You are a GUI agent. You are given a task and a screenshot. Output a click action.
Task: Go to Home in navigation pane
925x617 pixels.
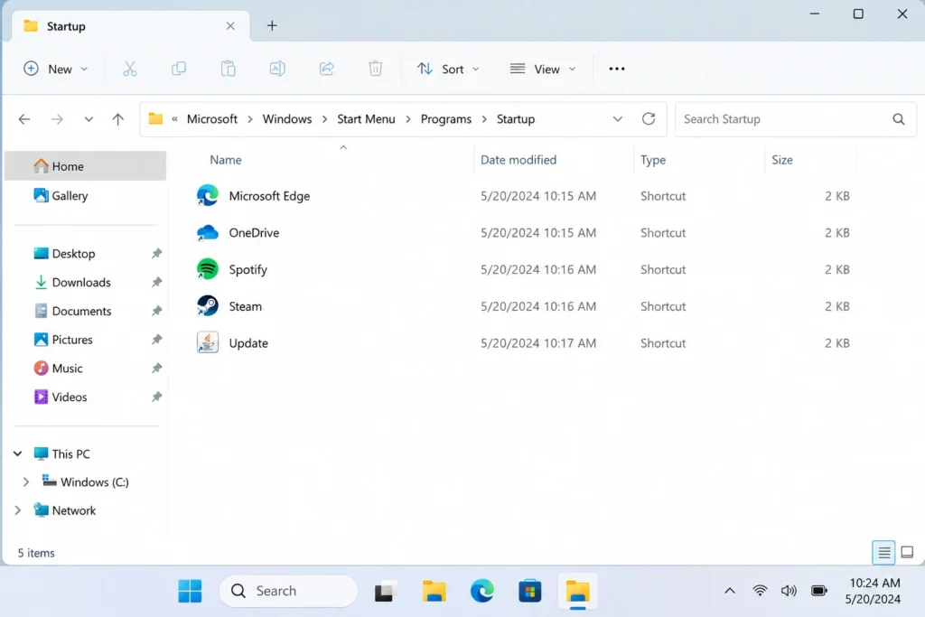(85, 166)
